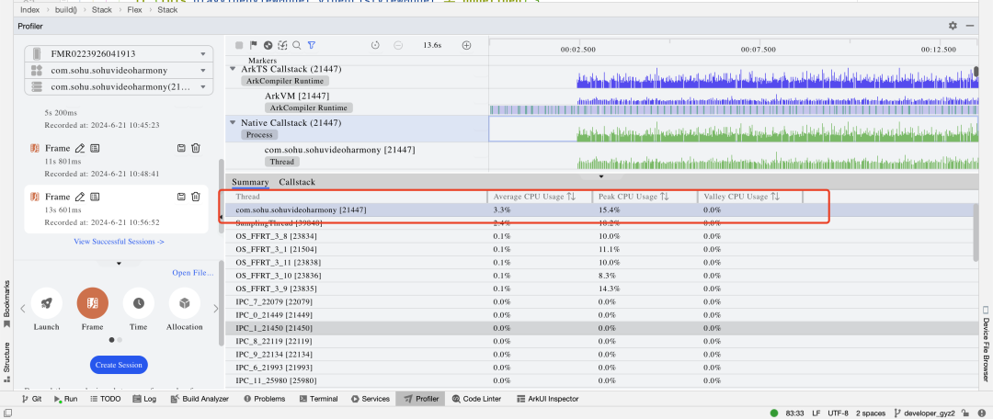Open Profiler settings gear icon
993x419 pixels.
(953, 26)
